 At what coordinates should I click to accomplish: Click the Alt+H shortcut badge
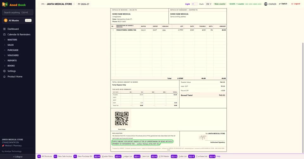click(154, 156)
